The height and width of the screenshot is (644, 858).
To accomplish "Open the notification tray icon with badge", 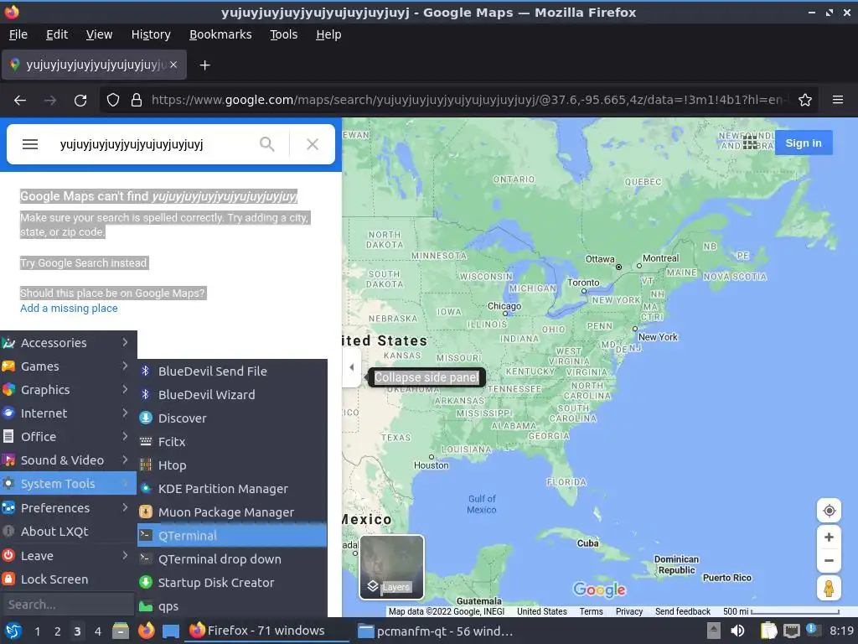I will click(813, 630).
